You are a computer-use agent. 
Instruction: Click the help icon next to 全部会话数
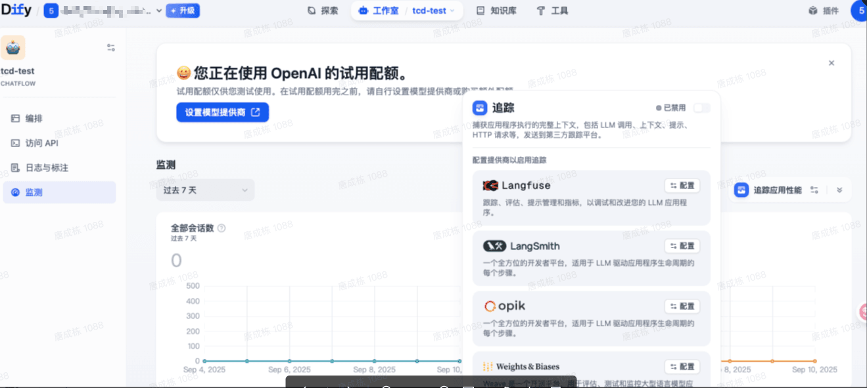(222, 228)
